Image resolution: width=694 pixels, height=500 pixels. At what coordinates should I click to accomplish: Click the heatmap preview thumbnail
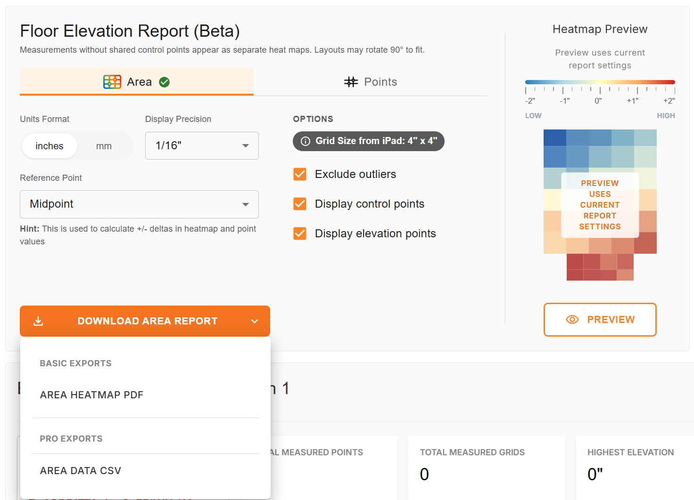coord(600,205)
